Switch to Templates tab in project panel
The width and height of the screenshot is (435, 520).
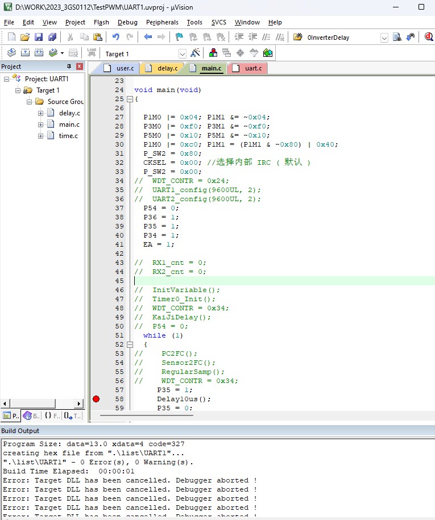(72, 415)
